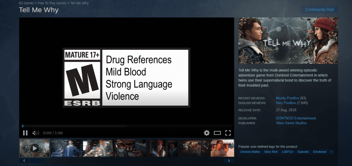Screen dimensions: 352x166
Task: Toggle theater mode for video
Action: pos(217,133)
